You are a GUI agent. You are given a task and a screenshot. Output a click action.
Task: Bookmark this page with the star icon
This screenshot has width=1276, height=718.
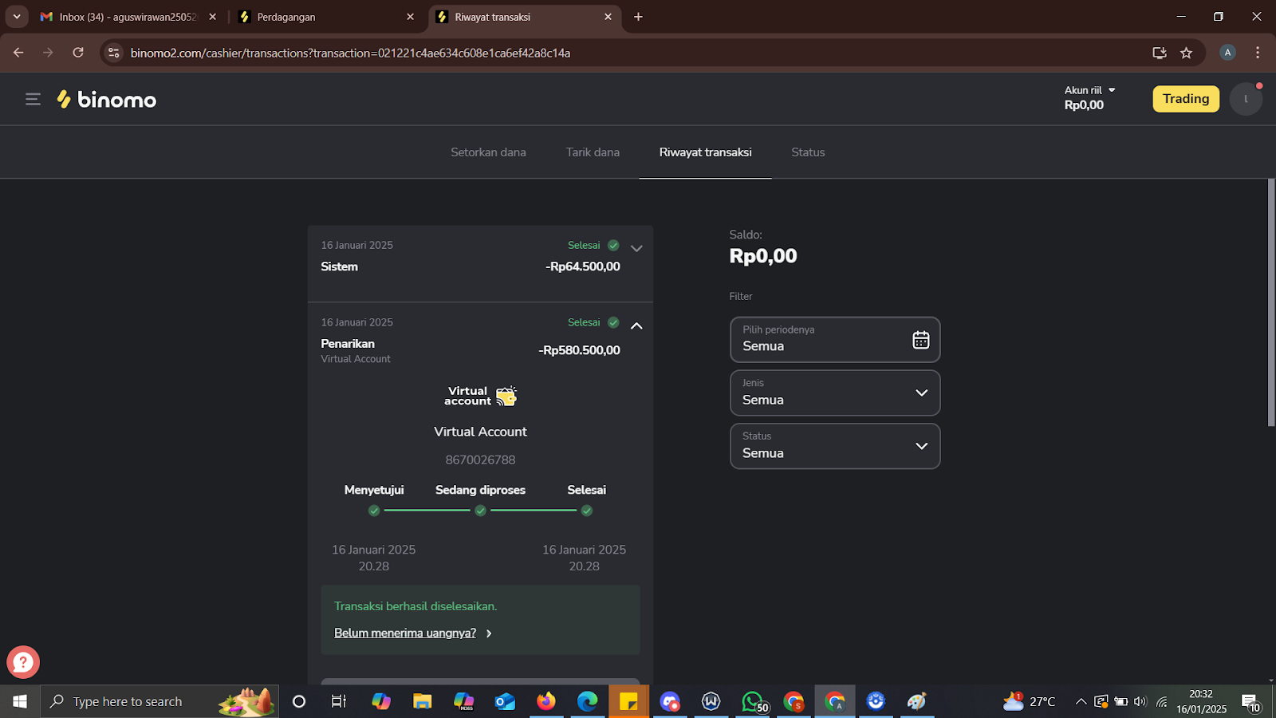1186,53
